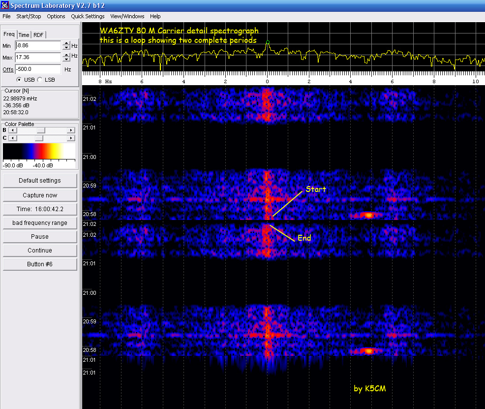Decrease the Max frequency with down arrow

66,60
